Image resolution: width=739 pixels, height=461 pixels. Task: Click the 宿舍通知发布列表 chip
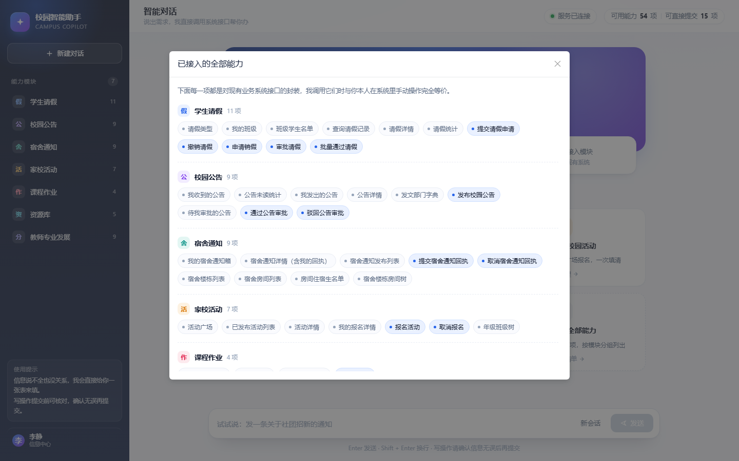373,261
